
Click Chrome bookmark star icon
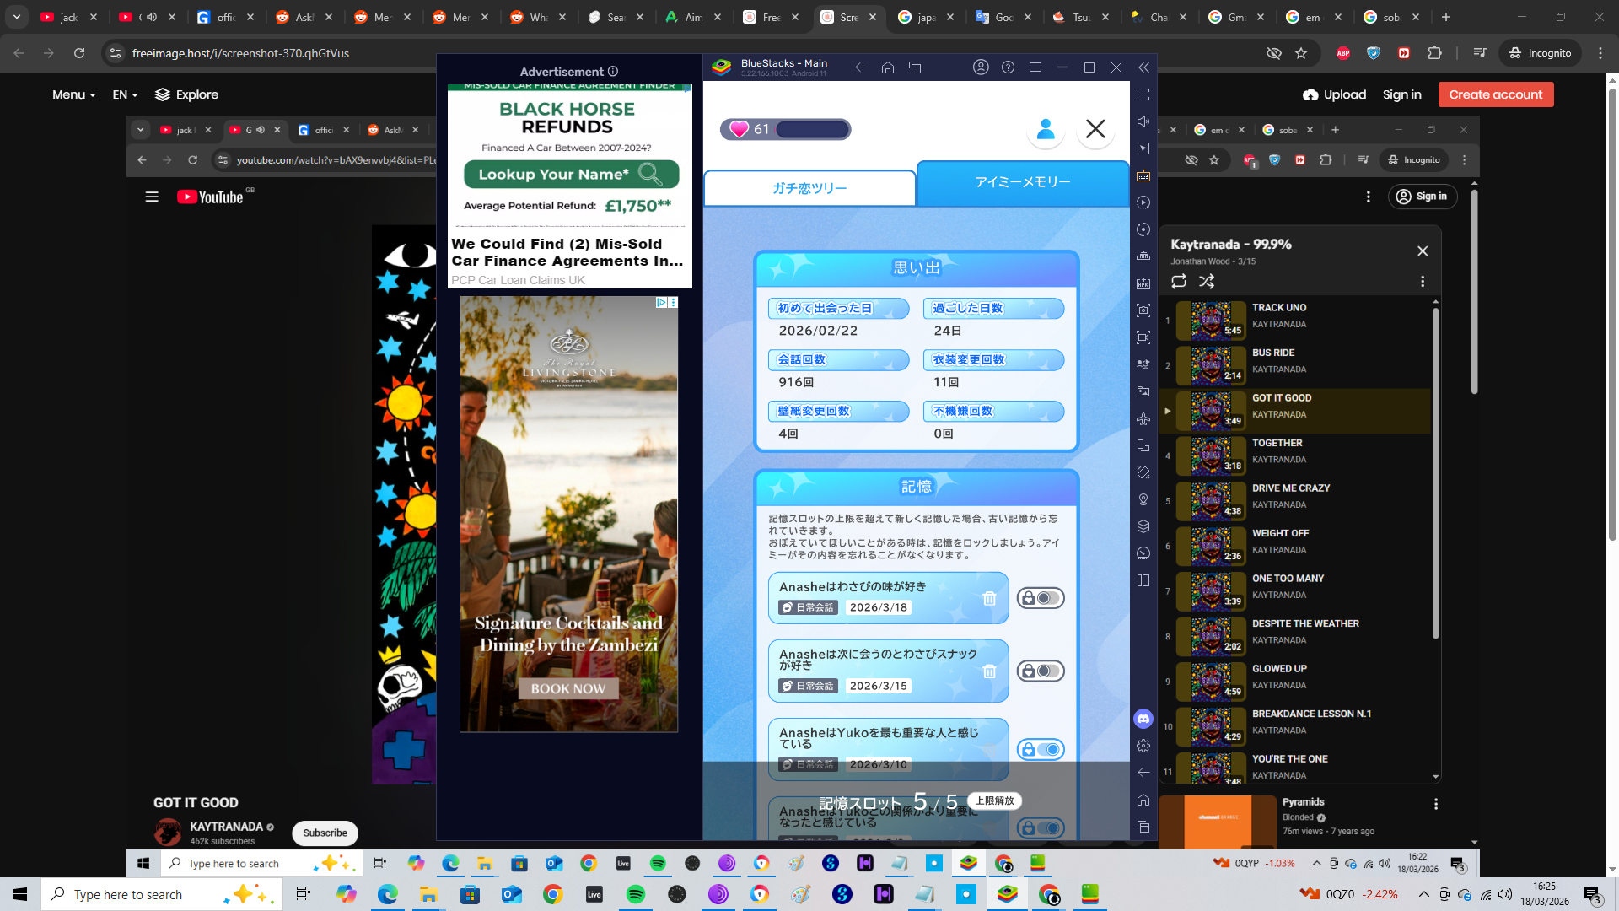(x=1301, y=53)
